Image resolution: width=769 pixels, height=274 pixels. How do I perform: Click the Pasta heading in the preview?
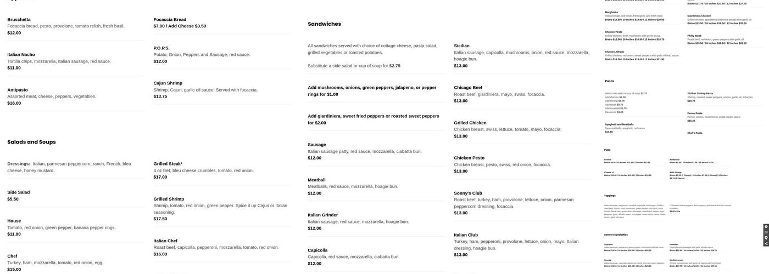[x=609, y=81]
